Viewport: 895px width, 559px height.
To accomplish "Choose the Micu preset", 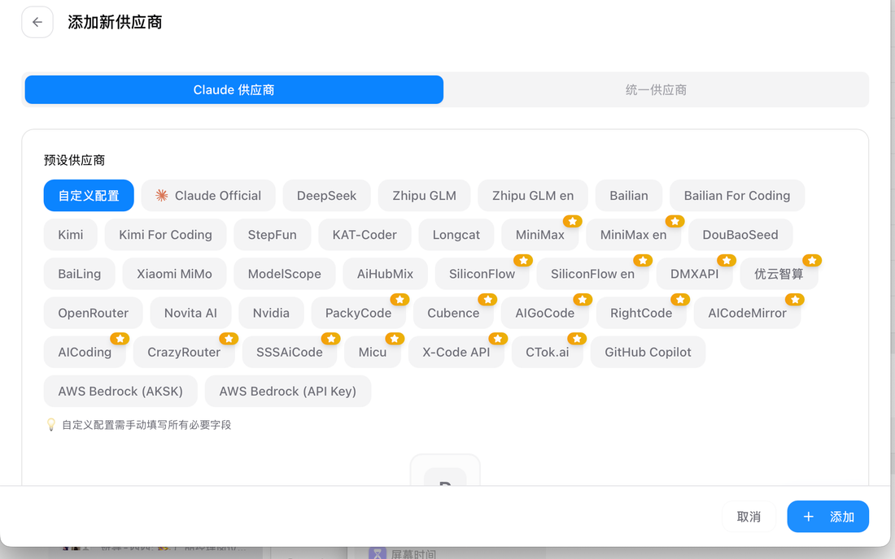I will [373, 352].
